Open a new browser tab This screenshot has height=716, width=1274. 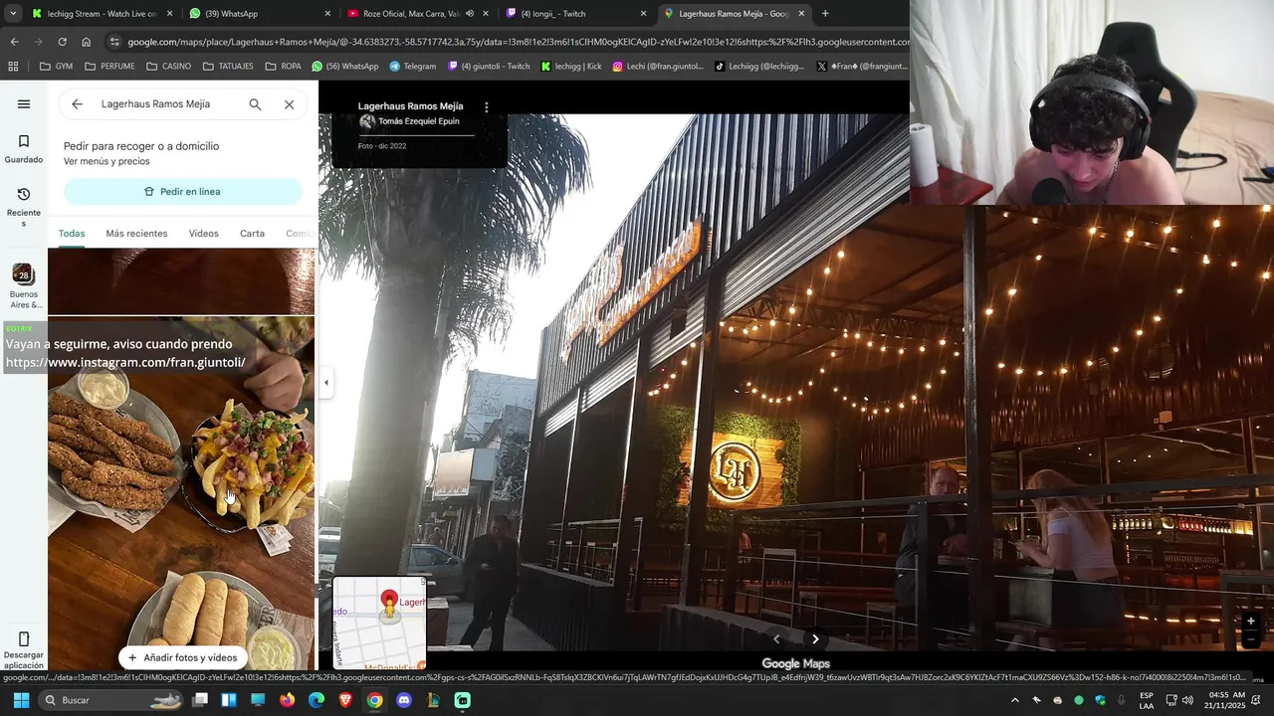tap(825, 14)
